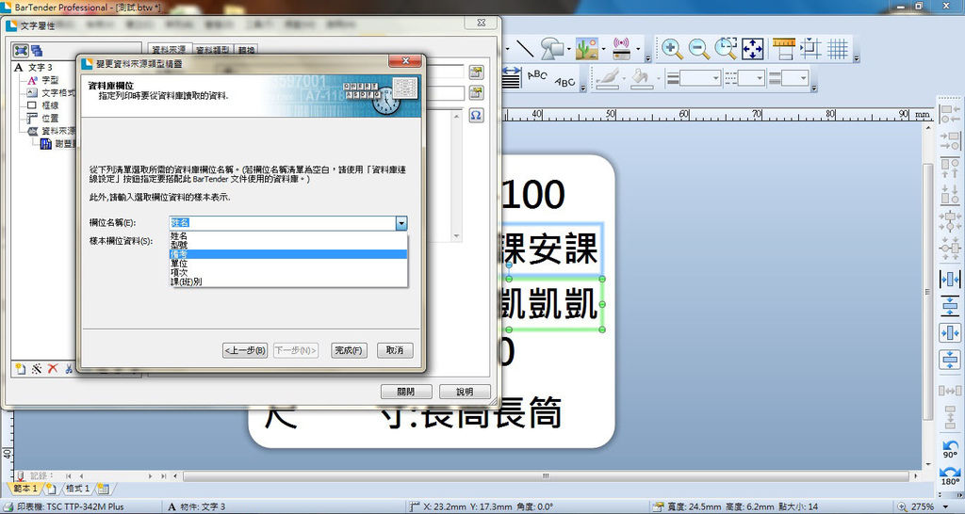Click the magic wand wizard icon
965x514 pixels.
(37, 368)
